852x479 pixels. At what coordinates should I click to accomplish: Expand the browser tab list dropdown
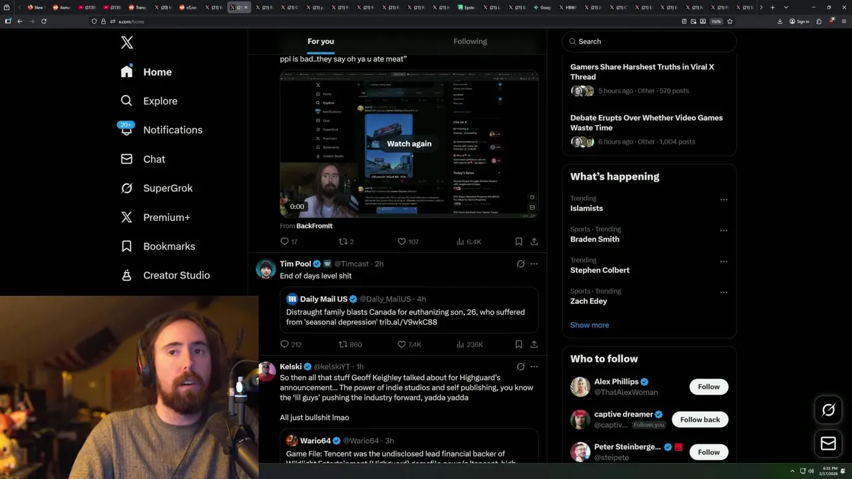[786, 7]
